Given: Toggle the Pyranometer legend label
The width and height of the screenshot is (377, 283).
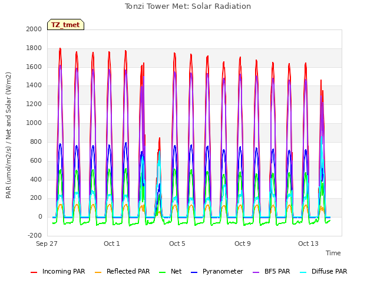Looking at the screenshot, I should [x=223, y=271].
